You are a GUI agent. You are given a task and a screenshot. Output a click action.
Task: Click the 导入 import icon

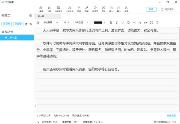[x=111, y=9]
